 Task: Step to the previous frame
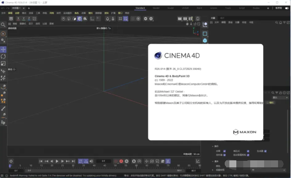pos(52,161)
